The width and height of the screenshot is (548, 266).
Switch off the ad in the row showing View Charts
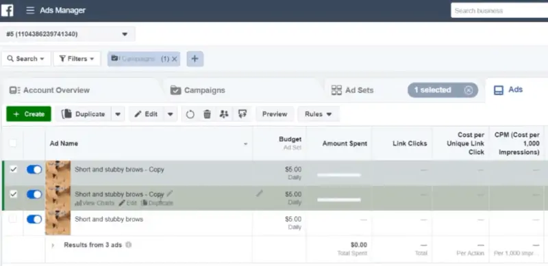[34, 194]
